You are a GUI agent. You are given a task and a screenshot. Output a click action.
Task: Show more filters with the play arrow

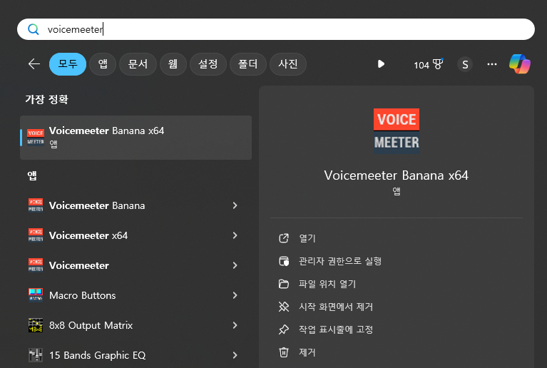[x=381, y=64]
